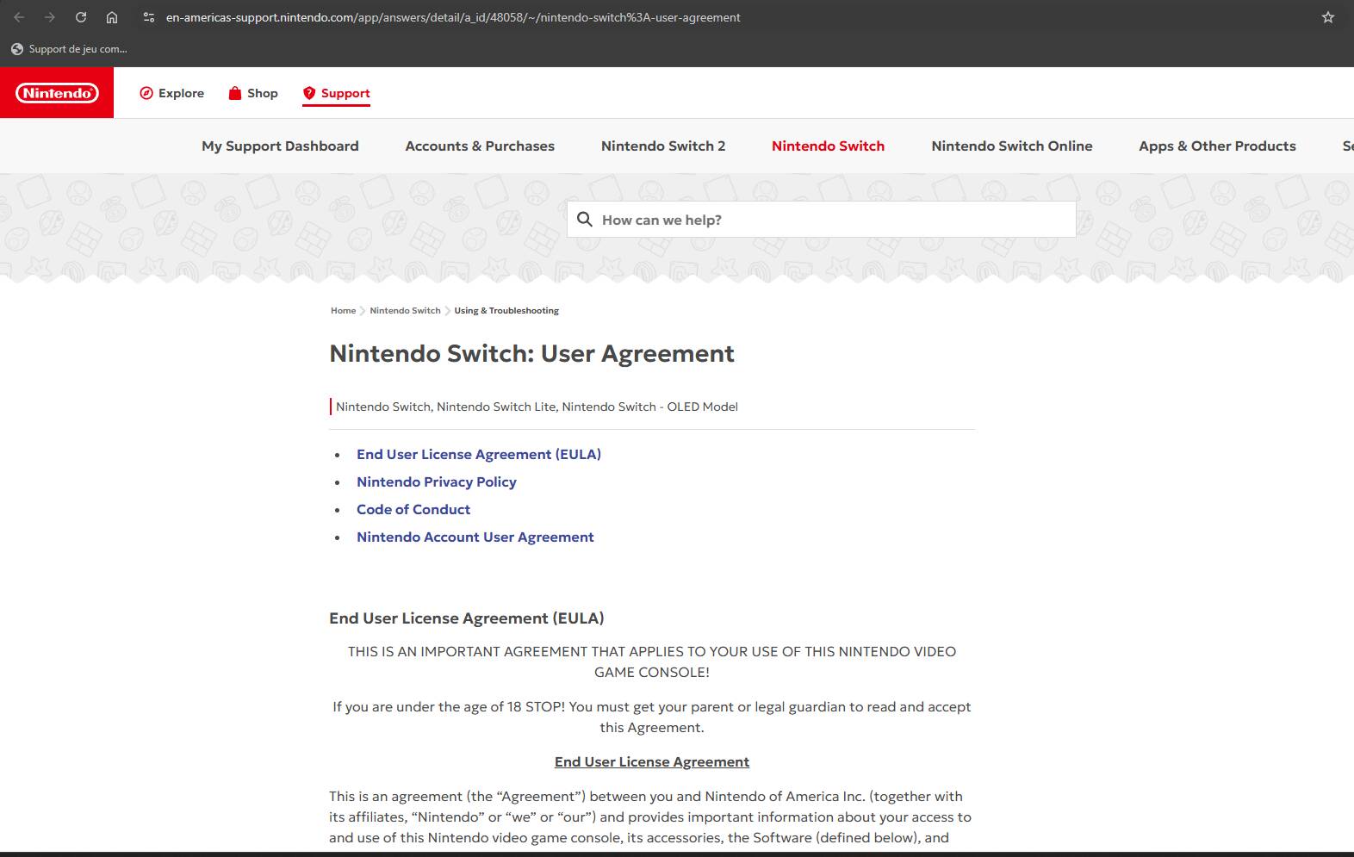This screenshot has width=1354, height=857.
Task: Go to Accounts & Purchases
Action: (480, 146)
